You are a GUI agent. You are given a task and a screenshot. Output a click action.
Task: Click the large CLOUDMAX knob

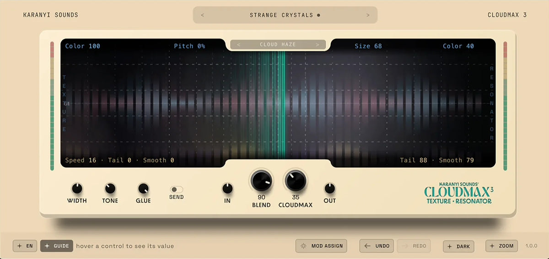tap(296, 181)
